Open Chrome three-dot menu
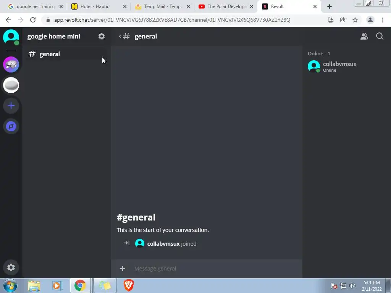Screen dimensions: 391x293 click(x=383, y=20)
